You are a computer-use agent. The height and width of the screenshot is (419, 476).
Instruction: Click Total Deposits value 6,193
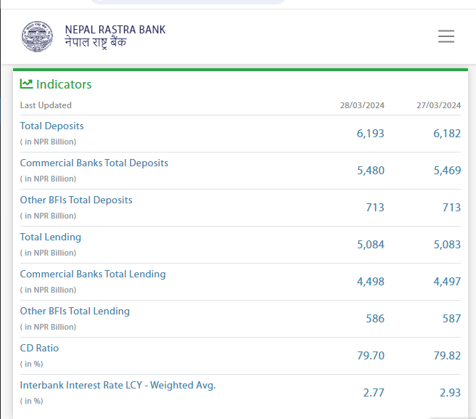[370, 134]
